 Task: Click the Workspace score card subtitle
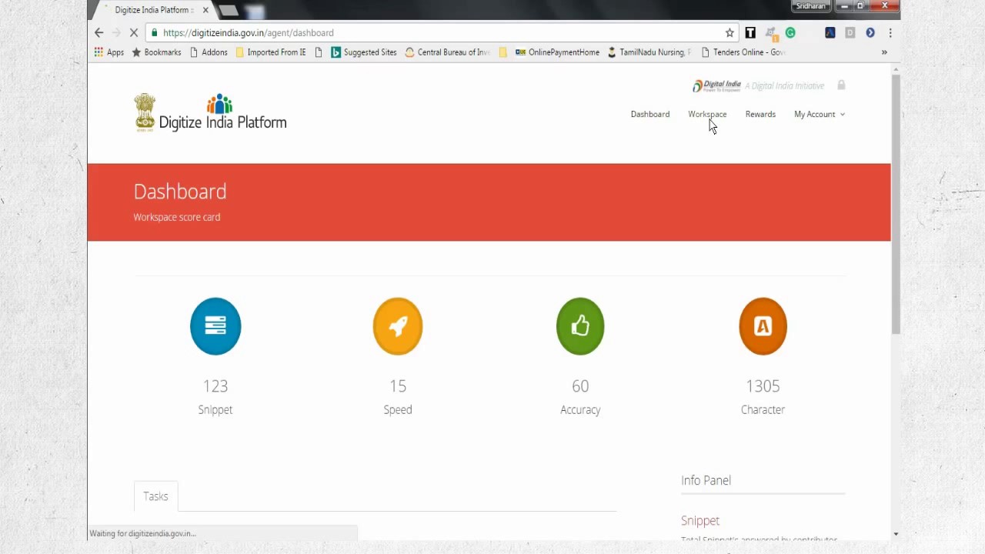177,217
